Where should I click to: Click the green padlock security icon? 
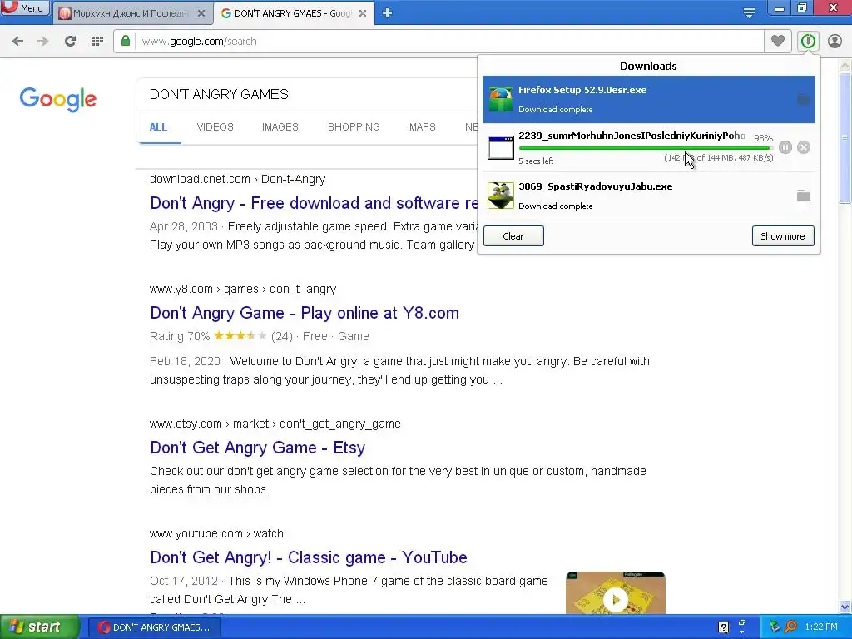tap(126, 41)
